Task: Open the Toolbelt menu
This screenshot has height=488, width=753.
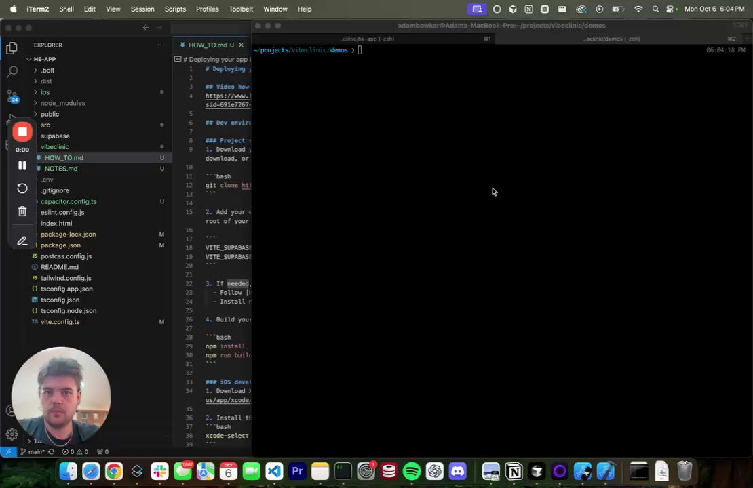Action: 241,9
